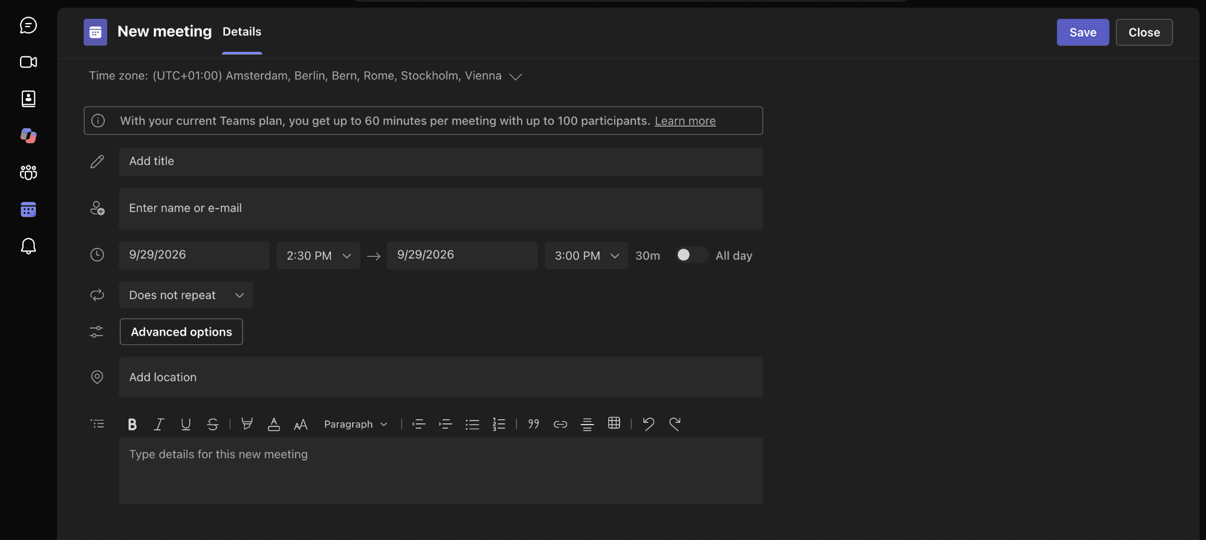The image size is (1206, 540).
Task: Focus the meeting details text area
Action: [x=441, y=471]
